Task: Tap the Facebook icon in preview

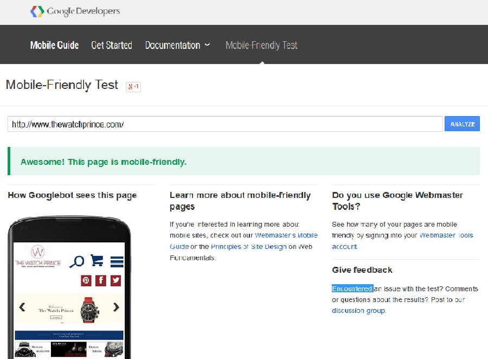Action: pos(101,280)
